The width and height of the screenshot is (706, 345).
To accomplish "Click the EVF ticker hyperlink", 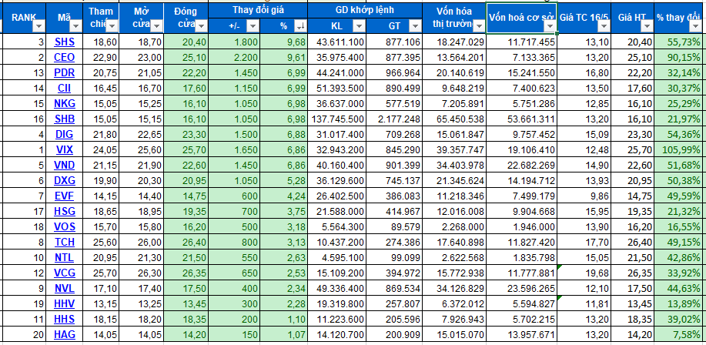I will (x=65, y=196).
